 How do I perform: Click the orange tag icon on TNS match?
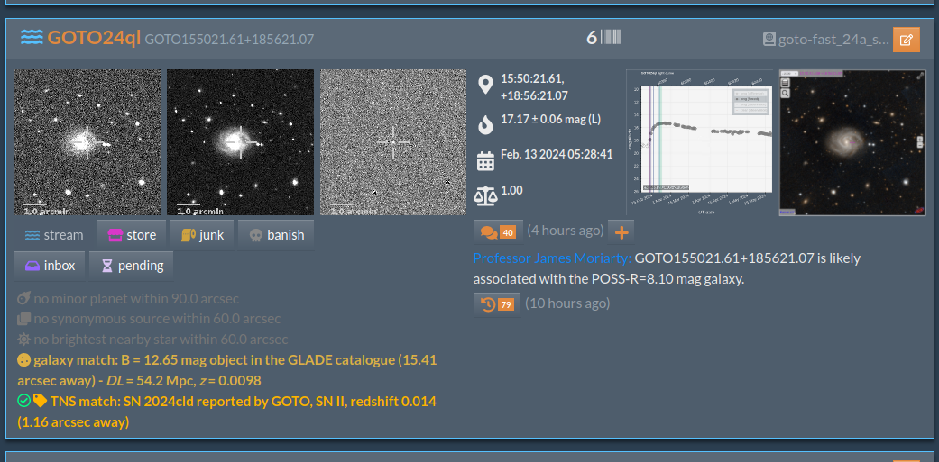click(x=40, y=401)
